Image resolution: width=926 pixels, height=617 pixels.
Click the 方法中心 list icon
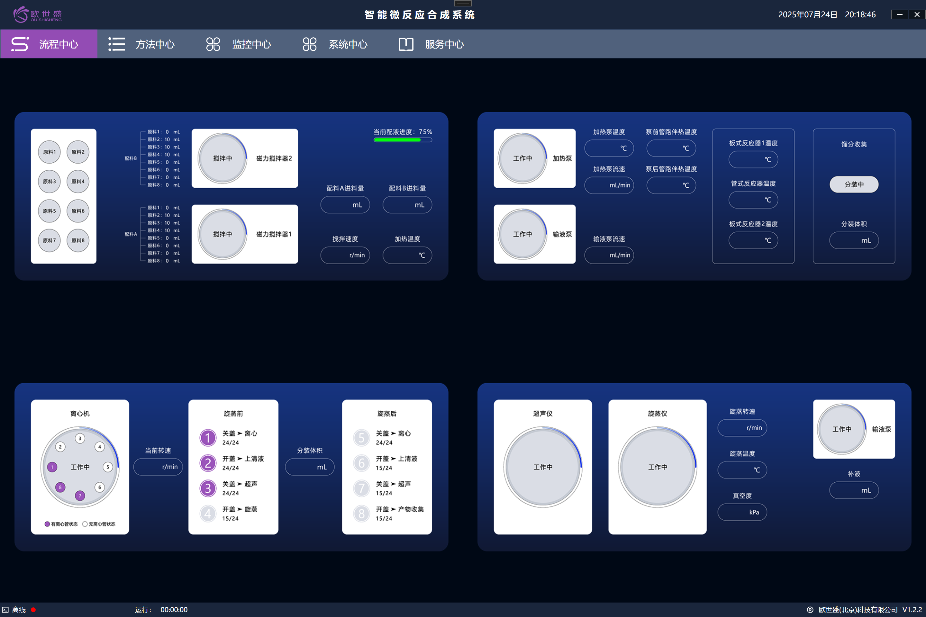[x=116, y=44]
